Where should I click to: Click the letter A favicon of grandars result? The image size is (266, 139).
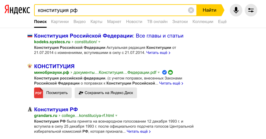[x=30, y=109]
